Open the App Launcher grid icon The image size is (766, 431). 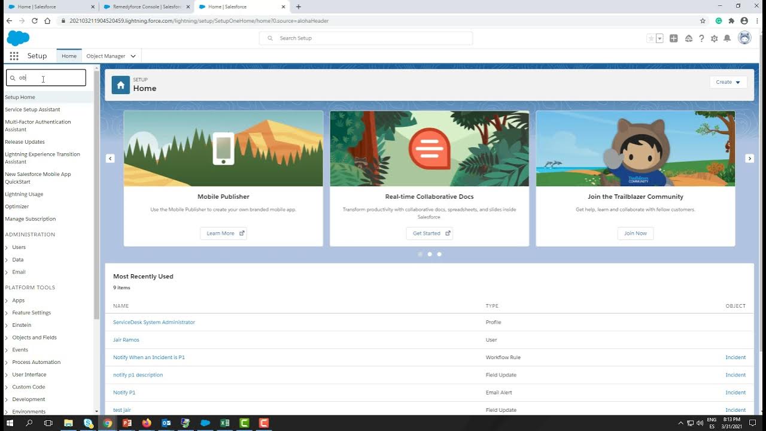pyautogui.click(x=14, y=56)
